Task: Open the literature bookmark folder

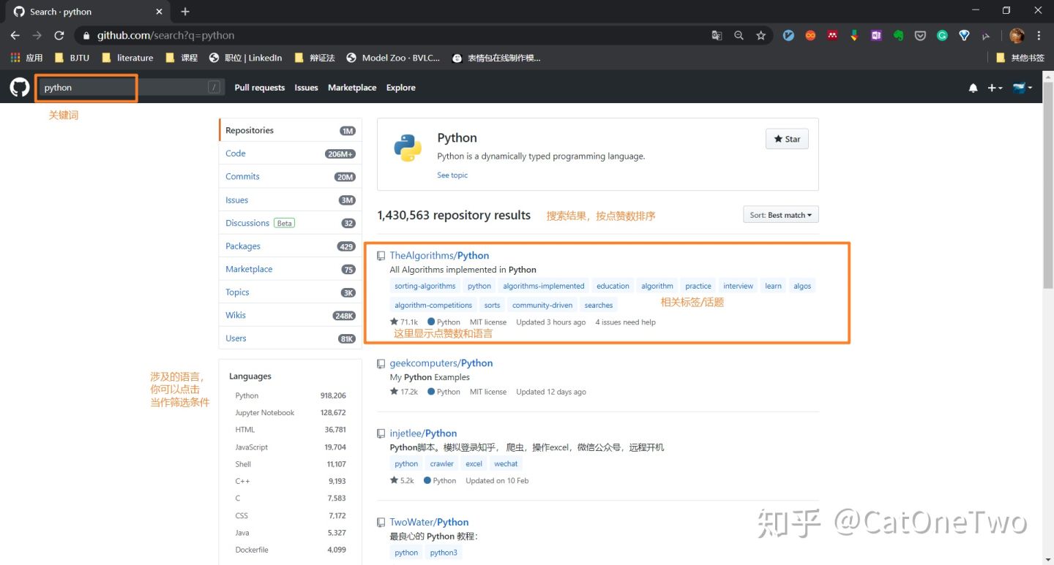Action: [x=128, y=58]
